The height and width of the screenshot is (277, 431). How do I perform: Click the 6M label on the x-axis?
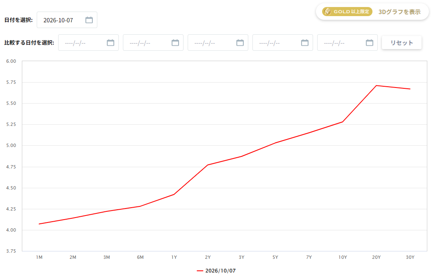140,257
